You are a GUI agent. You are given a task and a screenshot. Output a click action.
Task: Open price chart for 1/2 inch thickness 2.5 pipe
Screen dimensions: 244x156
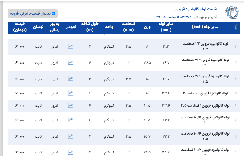point(70,46)
